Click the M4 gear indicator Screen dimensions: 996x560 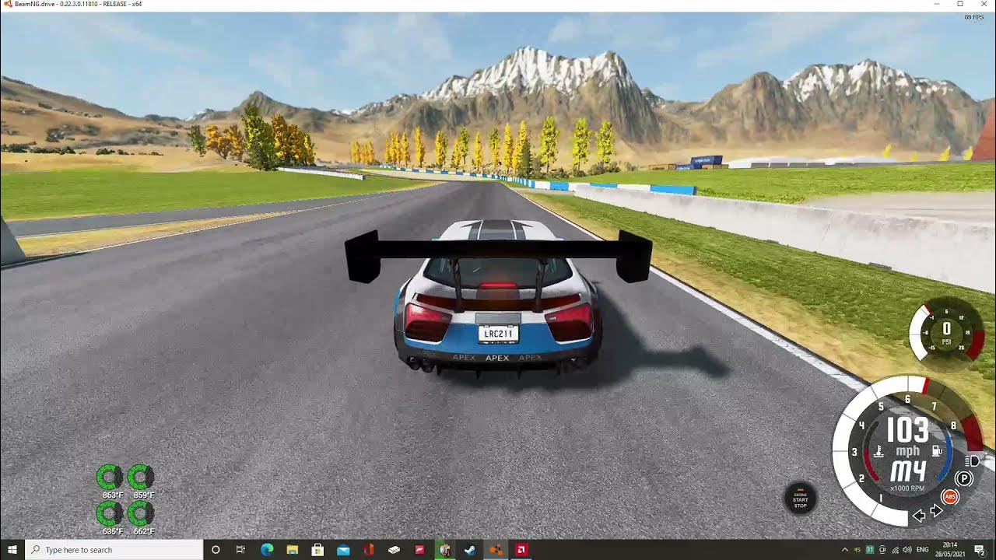pyautogui.click(x=907, y=471)
